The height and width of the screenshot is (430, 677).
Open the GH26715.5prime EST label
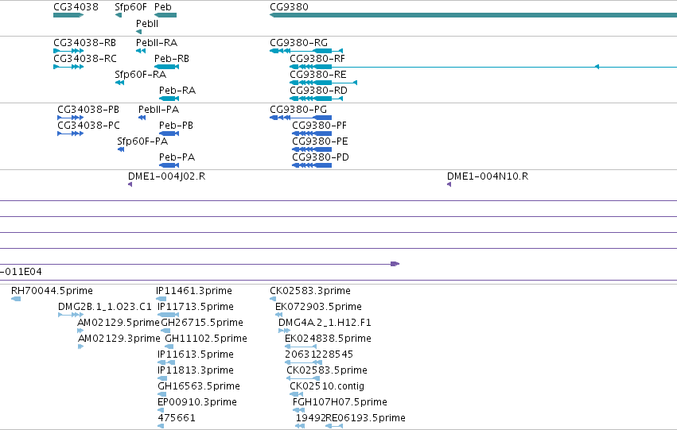[x=202, y=323]
